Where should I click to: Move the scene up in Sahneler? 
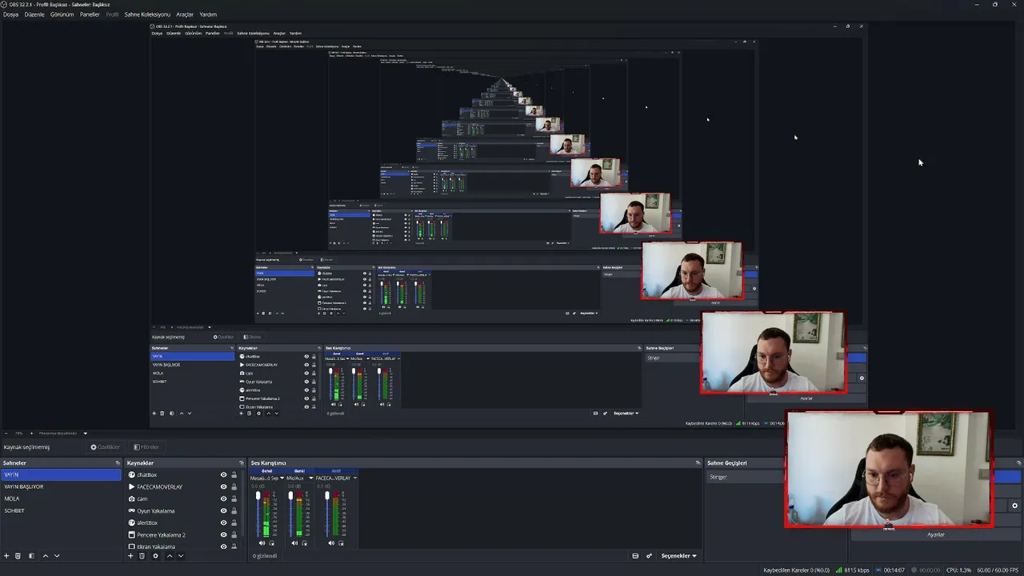click(x=46, y=556)
